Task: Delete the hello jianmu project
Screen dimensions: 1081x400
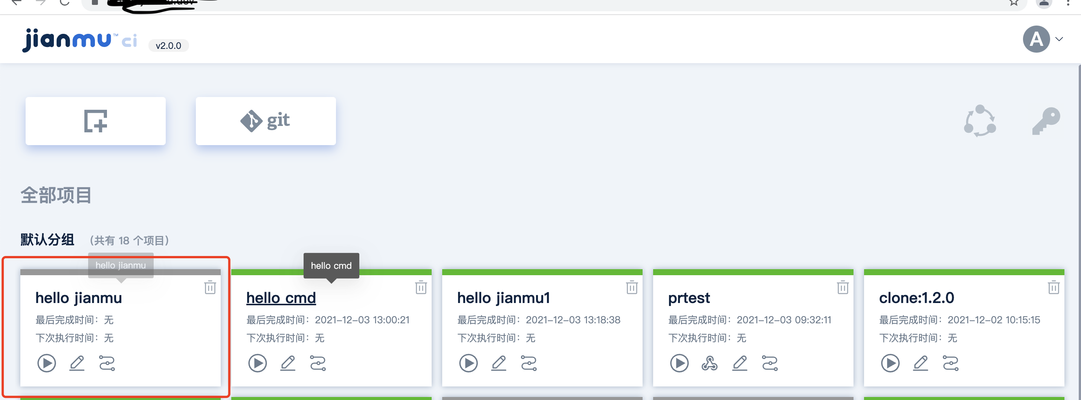Action: (210, 287)
